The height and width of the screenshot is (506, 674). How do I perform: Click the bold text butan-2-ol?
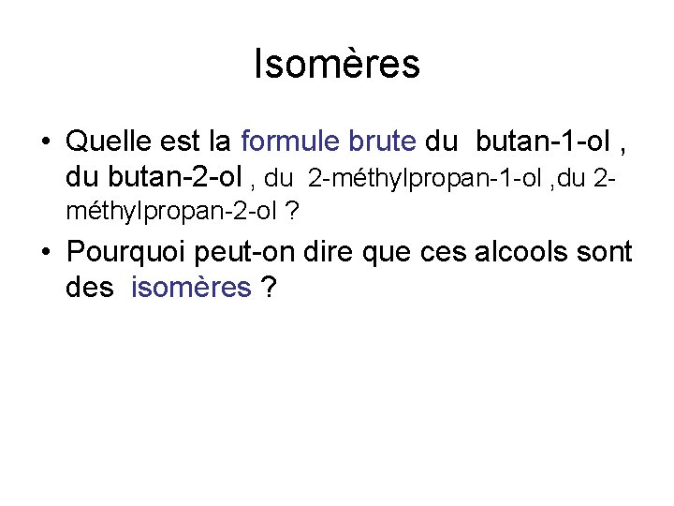click(175, 176)
